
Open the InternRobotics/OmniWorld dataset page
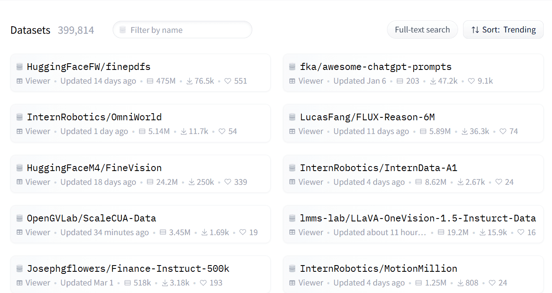point(94,117)
